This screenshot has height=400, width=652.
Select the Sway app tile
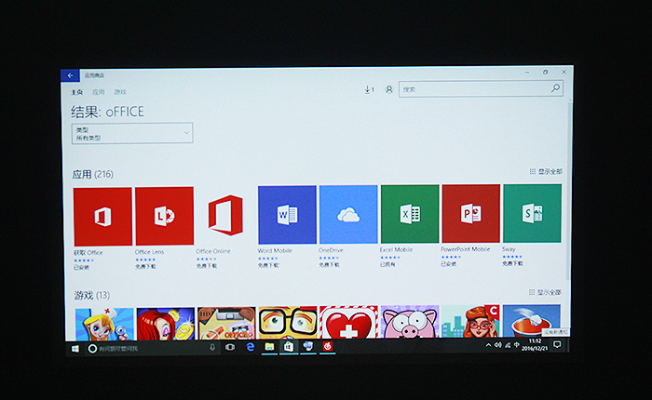click(x=532, y=214)
